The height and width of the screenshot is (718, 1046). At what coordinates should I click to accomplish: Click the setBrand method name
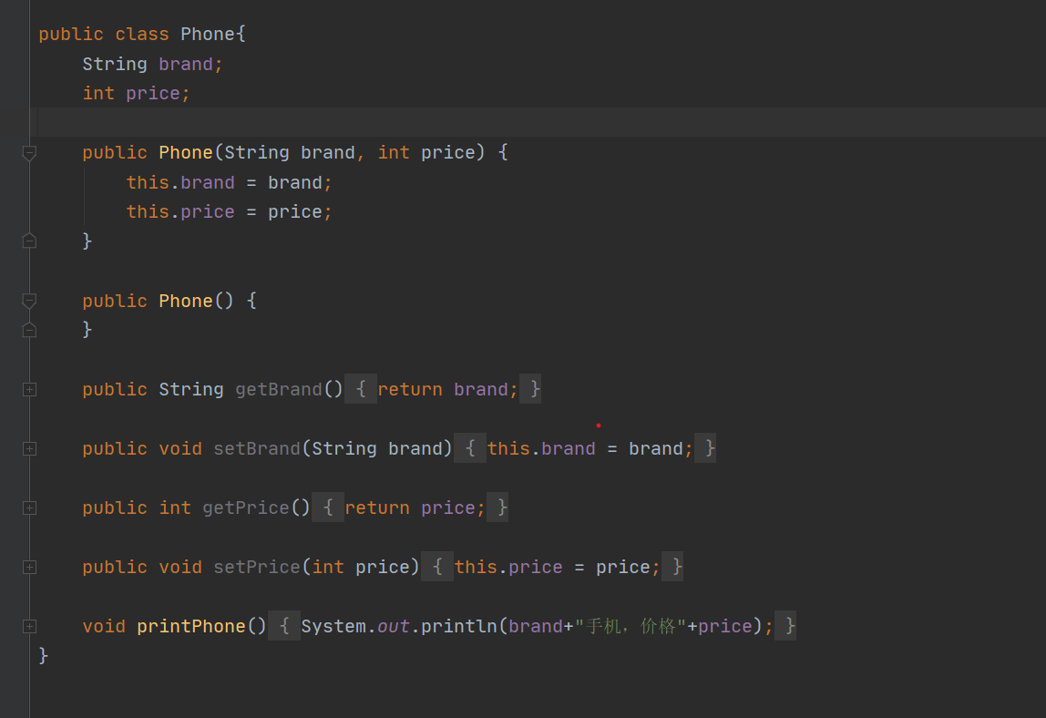(x=257, y=448)
